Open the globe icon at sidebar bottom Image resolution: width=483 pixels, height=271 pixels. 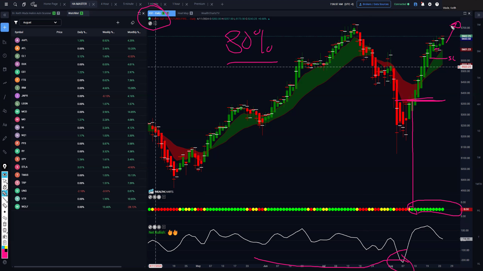(x=5, y=262)
